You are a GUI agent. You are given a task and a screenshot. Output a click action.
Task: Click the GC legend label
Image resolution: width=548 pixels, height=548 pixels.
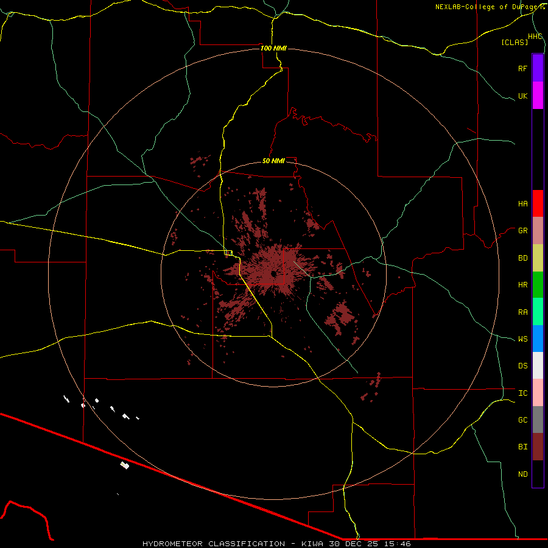[x=522, y=420]
